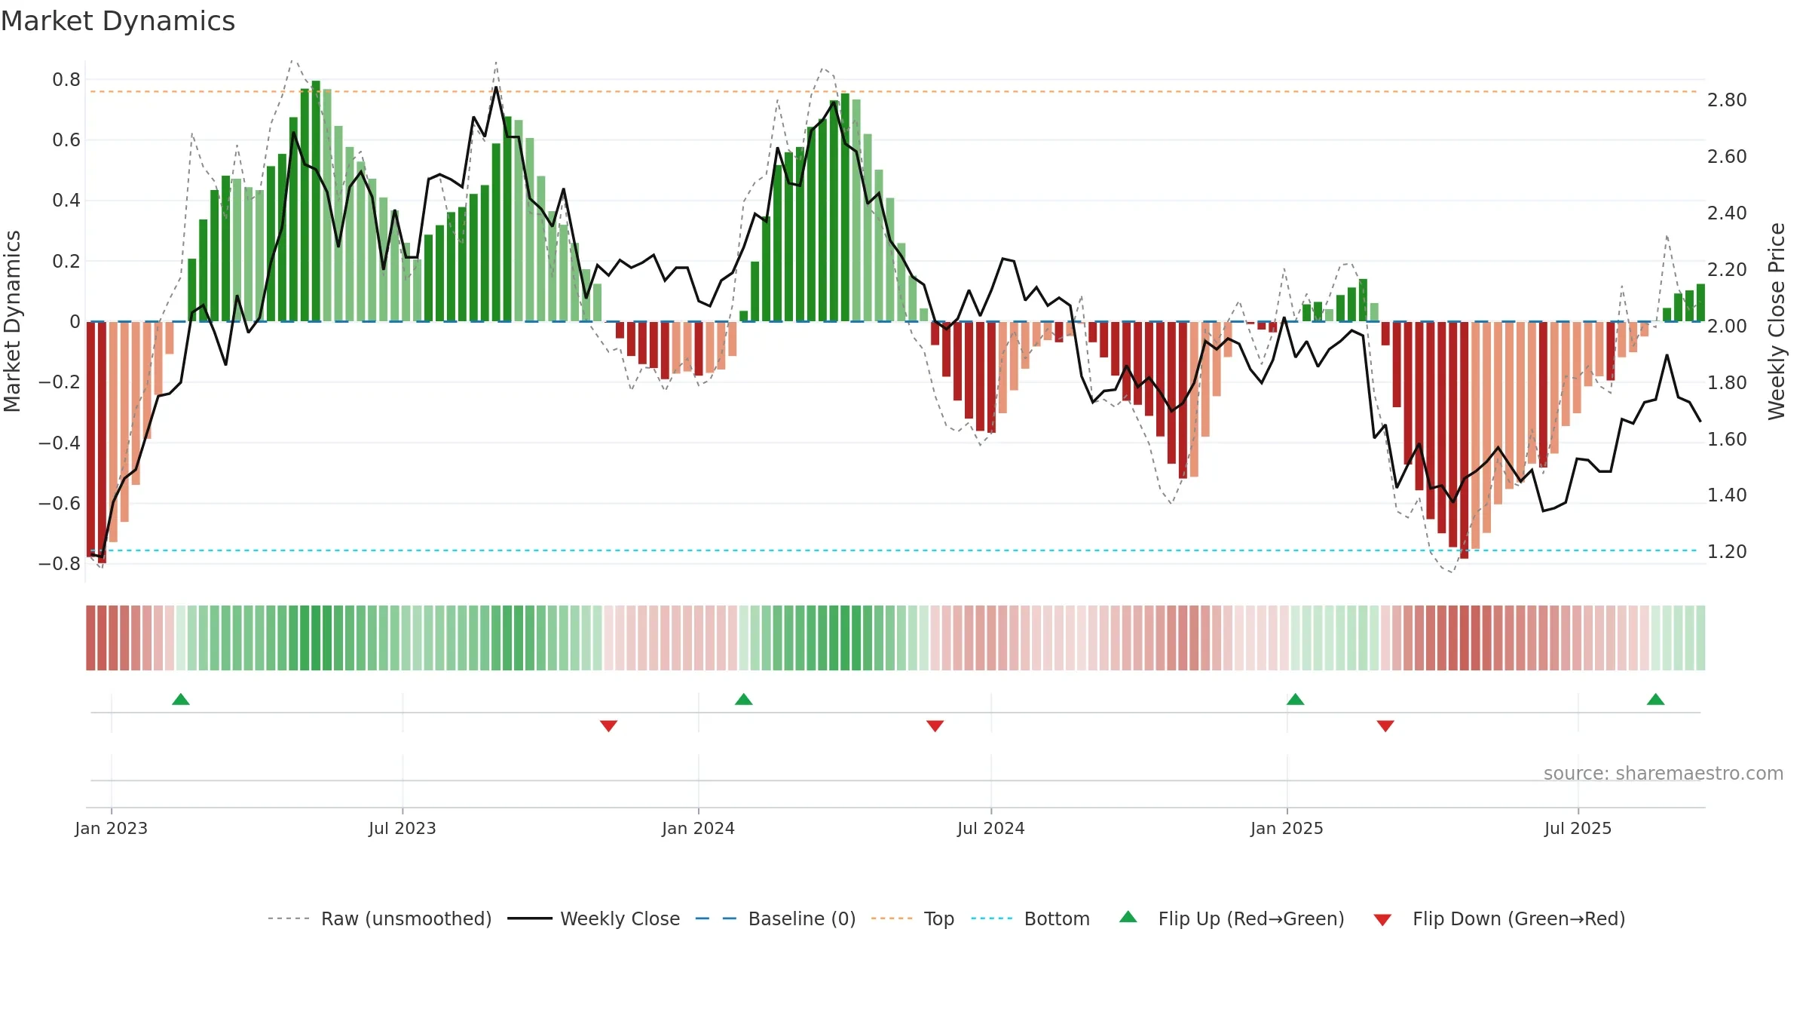This screenshot has height=1018, width=1809.
Task: Select the flip-down marker in late 2023
Action: pyautogui.click(x=609, y=726)
